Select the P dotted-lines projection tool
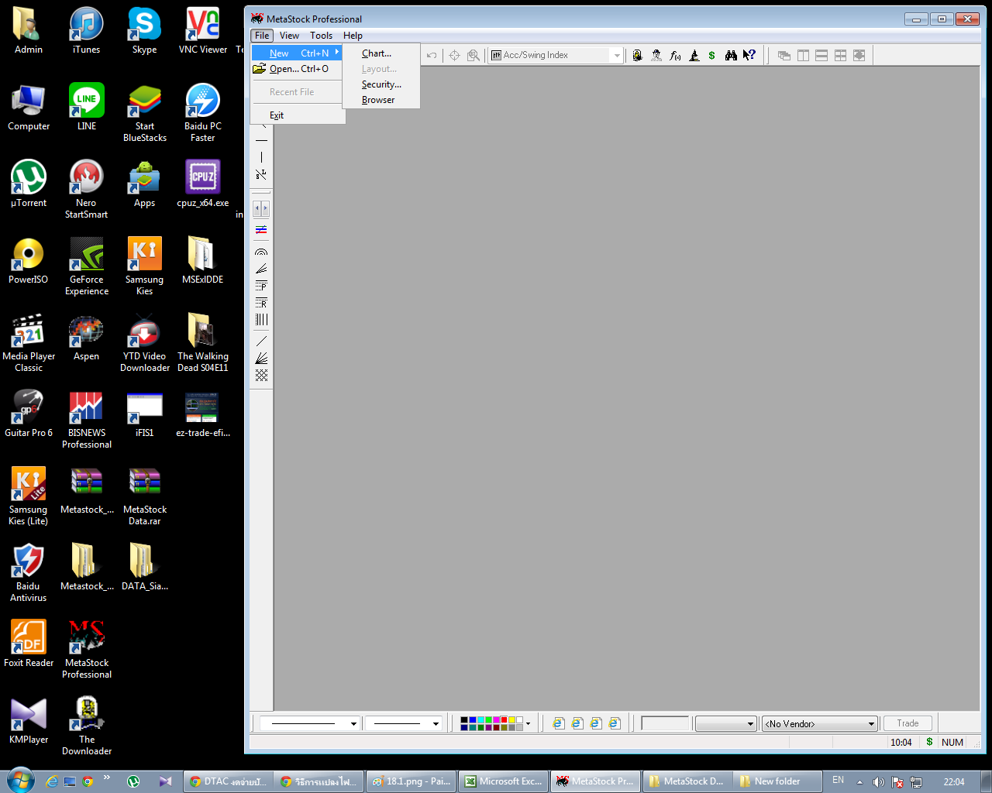 [x=261, y=286]
